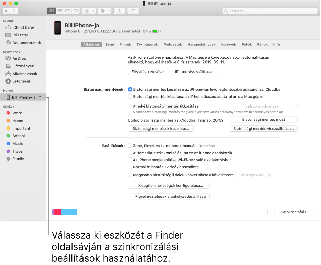Click the battery charging indicator icon
Viewport: 321px width, 265px height.
click(x=157, y=31)
